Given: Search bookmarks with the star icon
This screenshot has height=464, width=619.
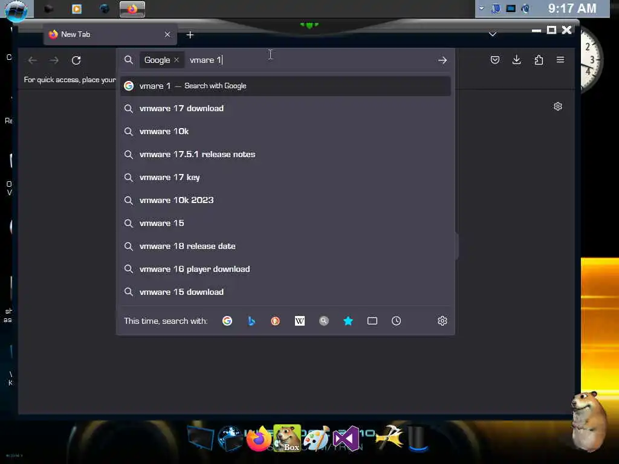Looking at the screenshot, I should (x=348, y=321).
